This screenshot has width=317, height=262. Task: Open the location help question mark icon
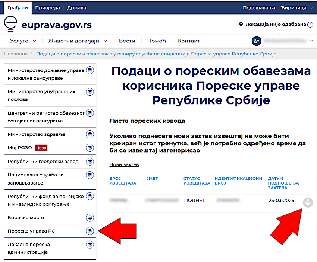point(310,25)
